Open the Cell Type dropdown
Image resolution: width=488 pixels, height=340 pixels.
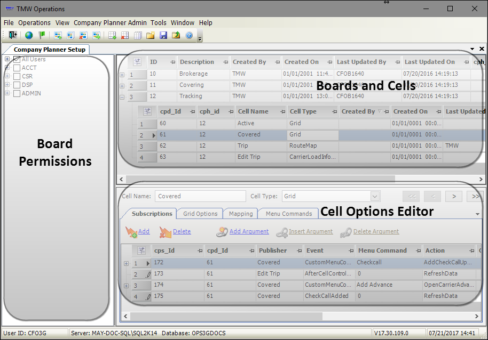(x=374, y=196)
